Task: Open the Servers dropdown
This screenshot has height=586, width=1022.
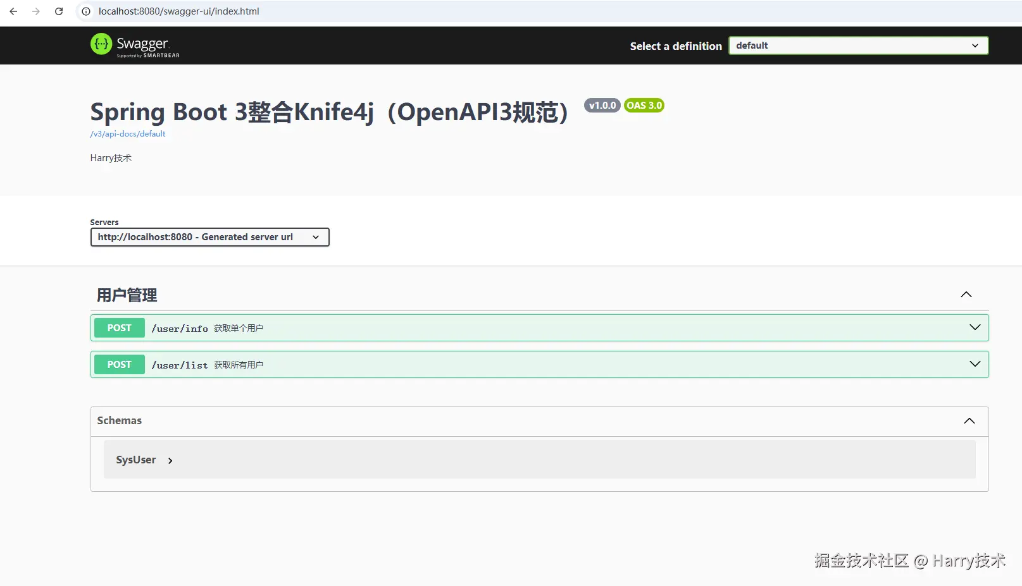Action: point(210,237)
